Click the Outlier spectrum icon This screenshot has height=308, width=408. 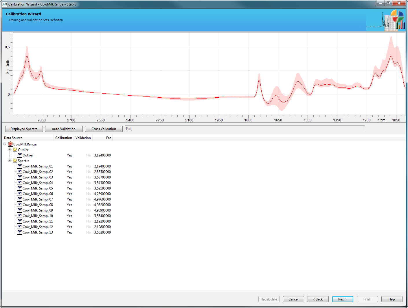(20, 155)
